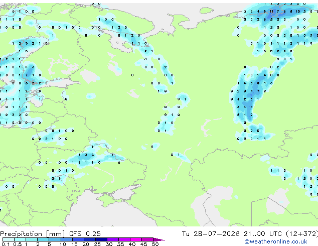
Task: Click the 40–45 mm magenta legend box
Action: (136, 239)
